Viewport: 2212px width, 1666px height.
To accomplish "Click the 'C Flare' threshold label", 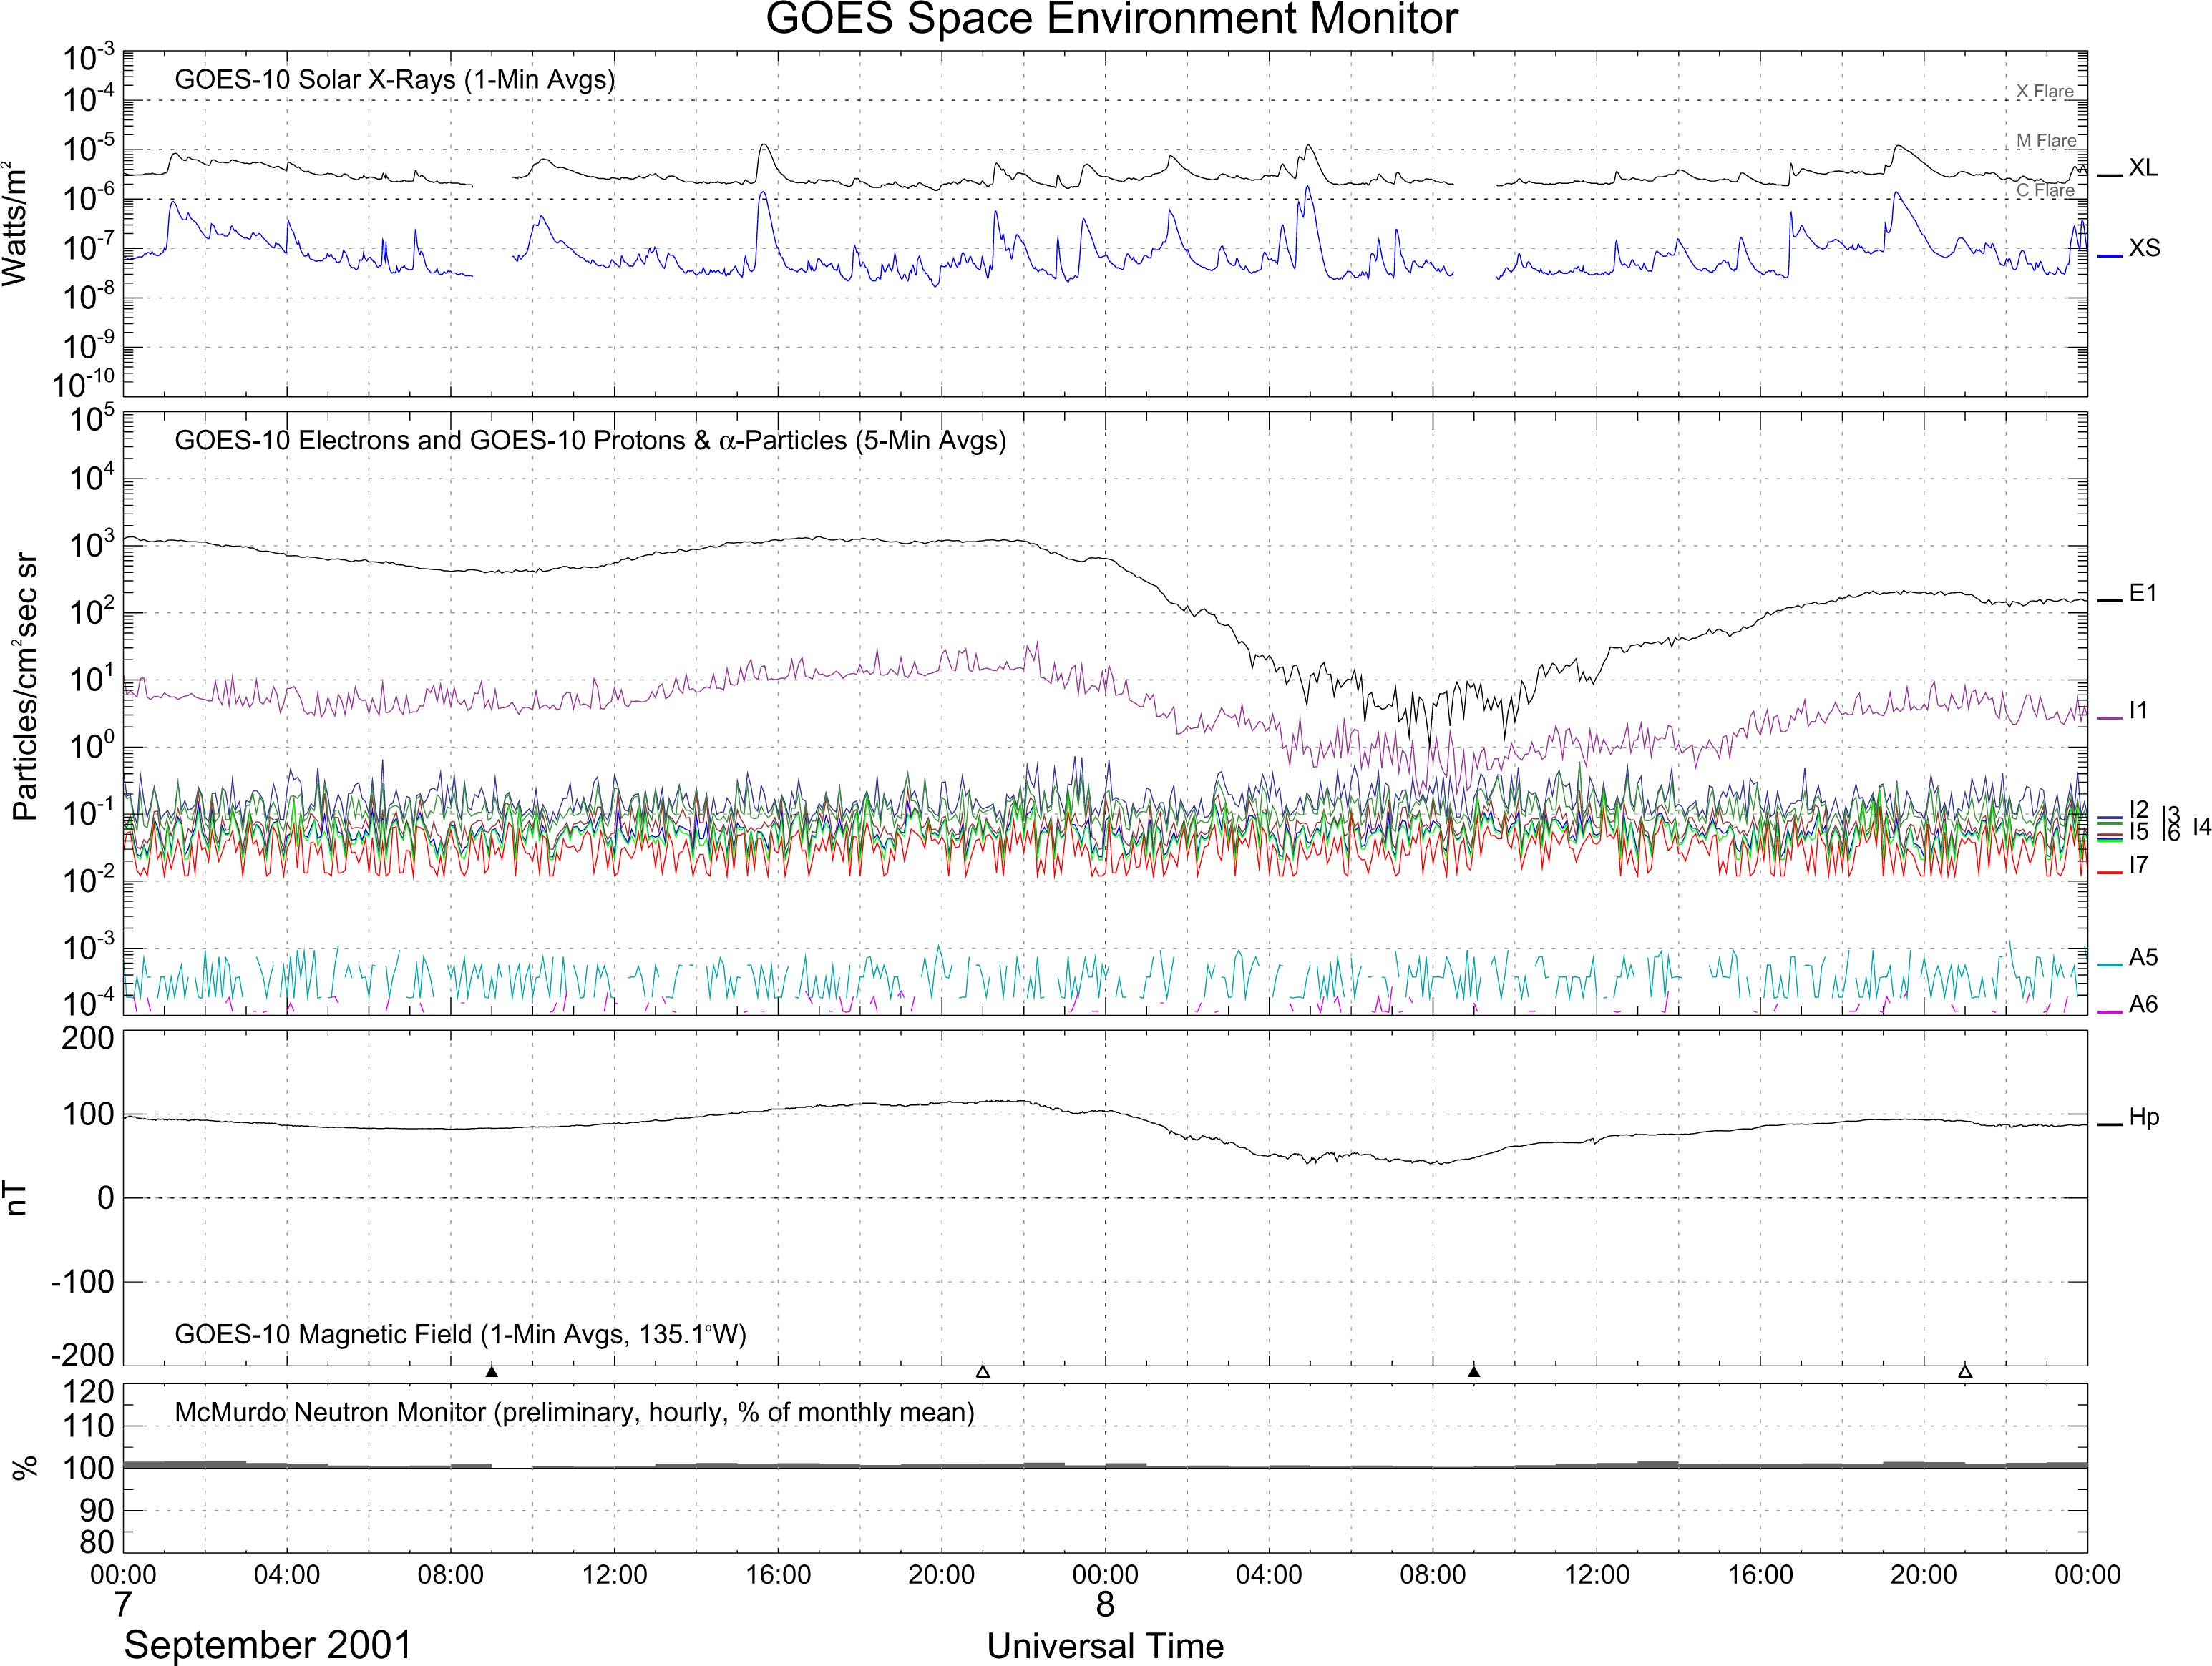I will click(2044, 190).
